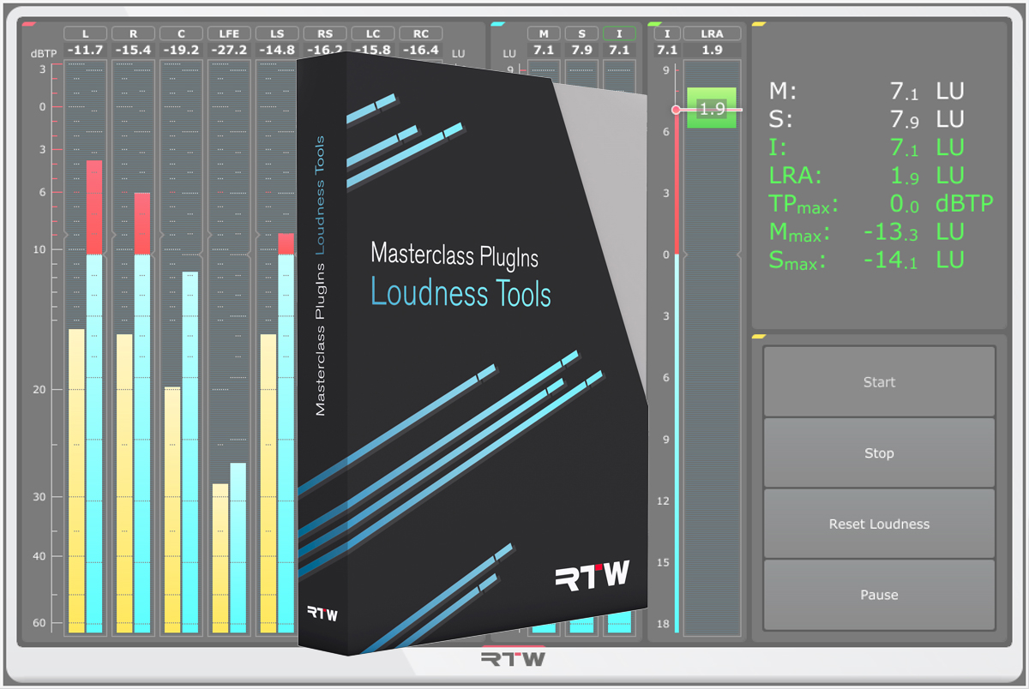This screenshot has height=689, width=1029.
Task: Click the green I: 7.1 LU readout
Action: tap(867, 147)
